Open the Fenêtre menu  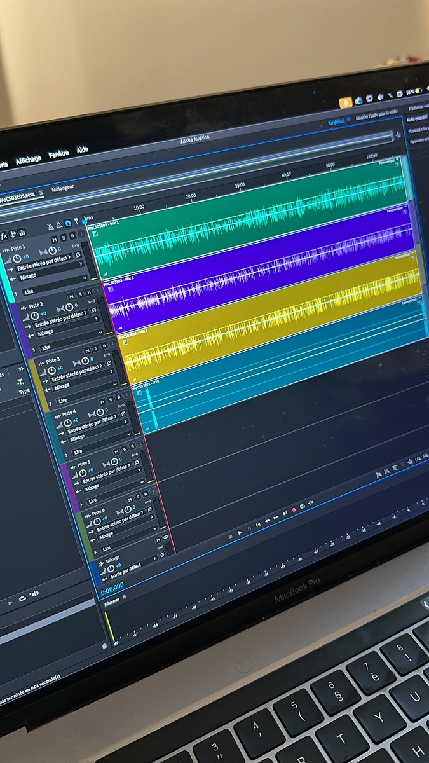click(x=59, y=154)
